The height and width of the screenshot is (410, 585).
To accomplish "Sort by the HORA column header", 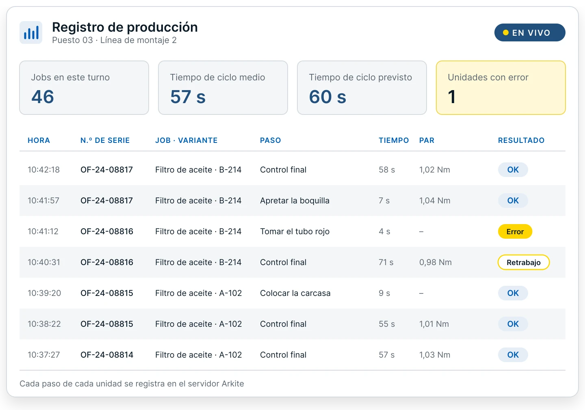I will click(x=39, y=140).
